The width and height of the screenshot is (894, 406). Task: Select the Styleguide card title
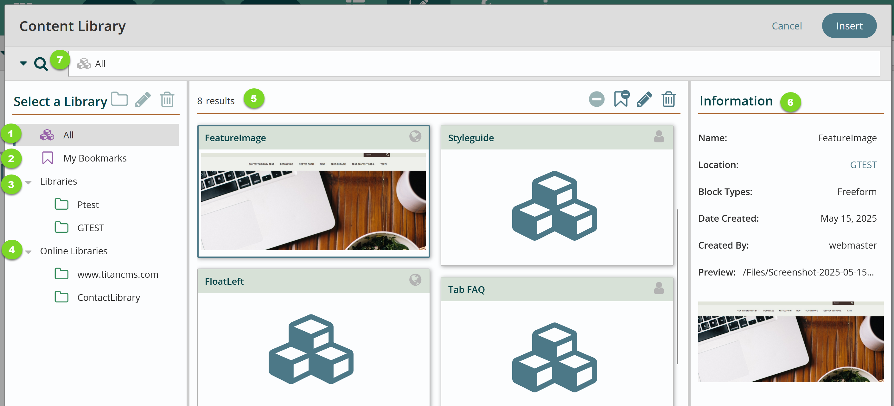pyautogui.click(x=470, y=138)
